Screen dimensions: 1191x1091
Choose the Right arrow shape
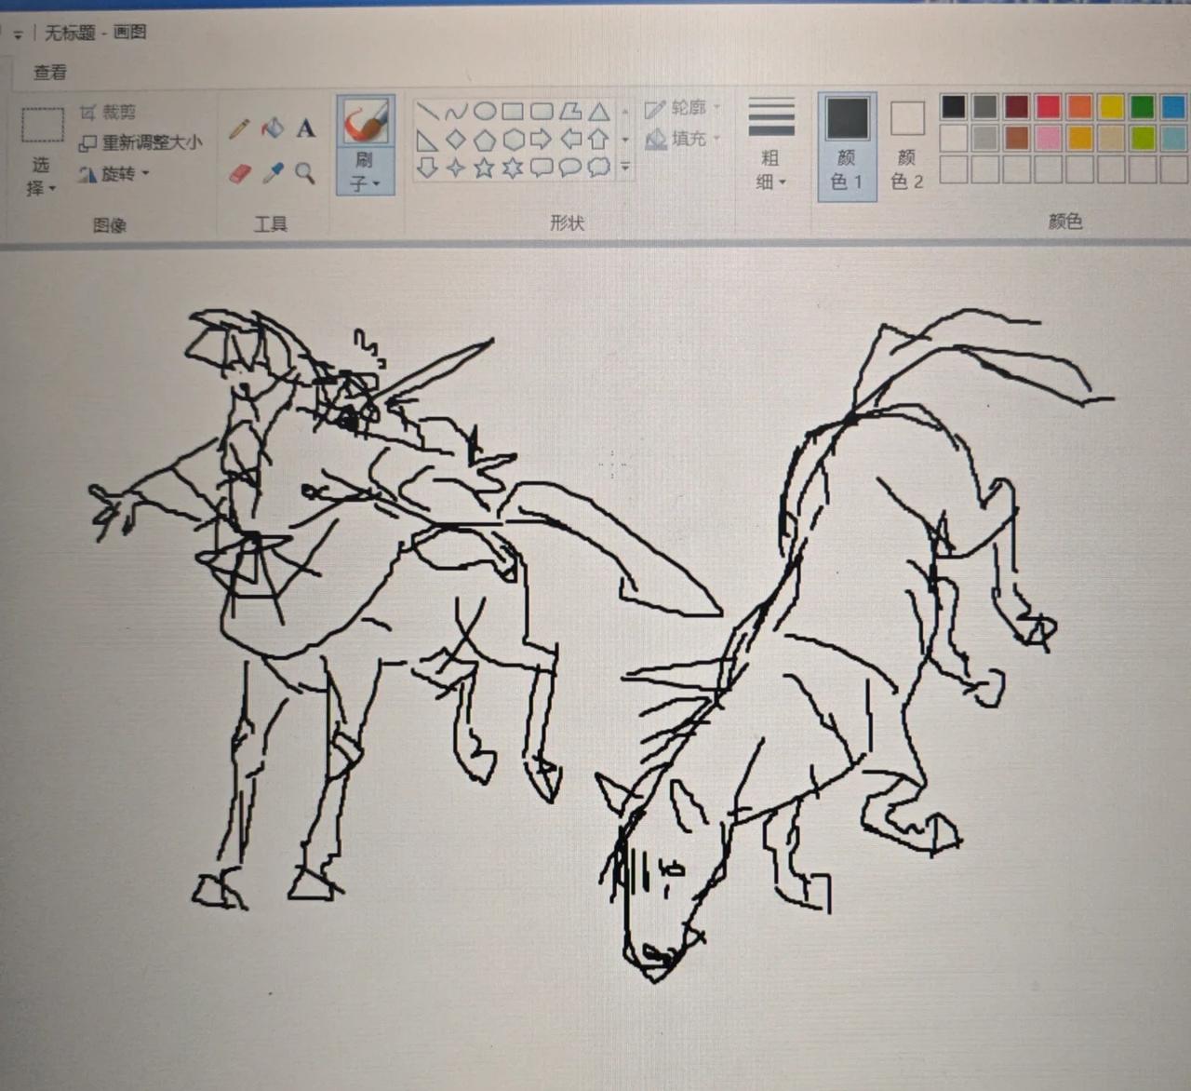542,141
